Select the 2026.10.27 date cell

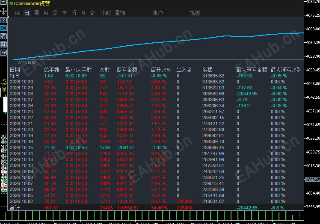pos(21,100)
